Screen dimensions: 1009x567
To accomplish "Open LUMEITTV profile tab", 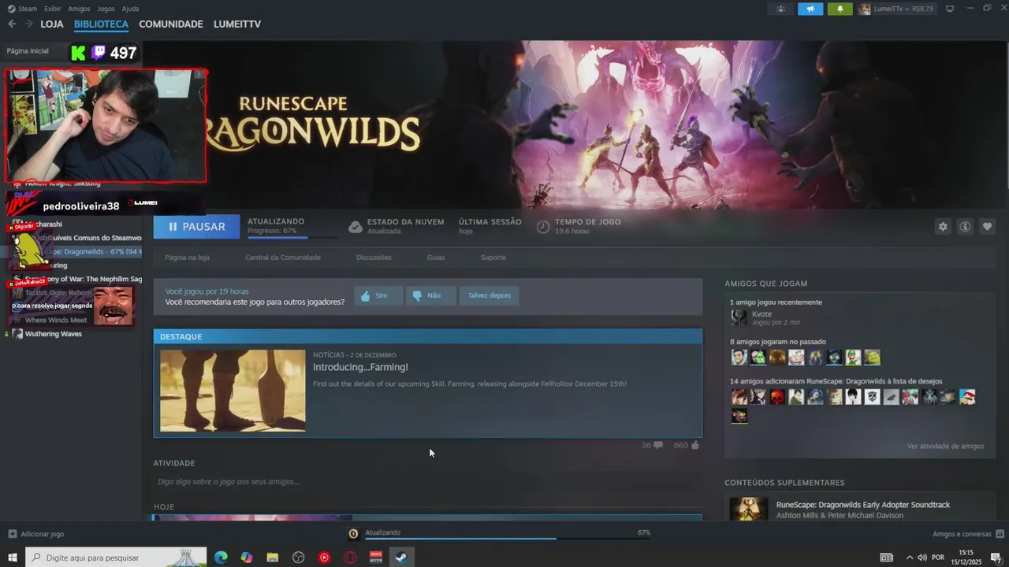I will click(x=237, y=24).
